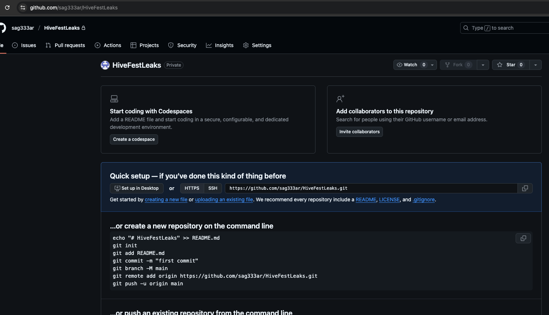Click the Settings gear icon in the navigation
This screenshot has width=549, height=315.
tap(245, 45)
